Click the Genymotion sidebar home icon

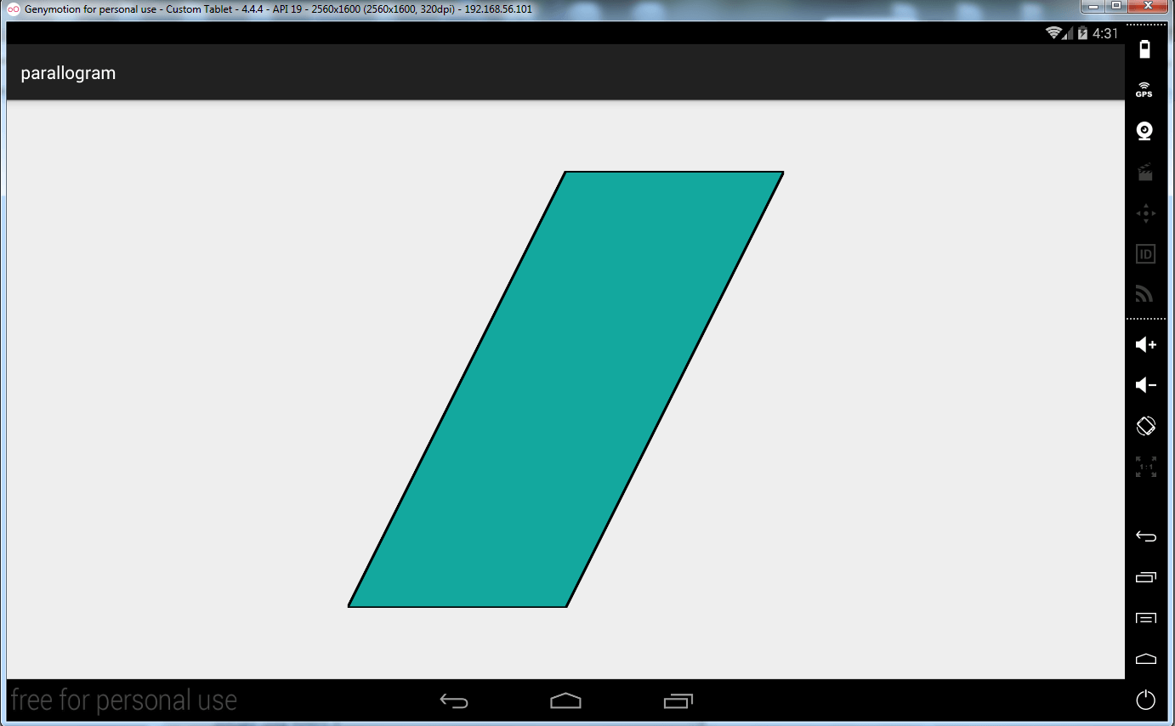[1146, 659]
